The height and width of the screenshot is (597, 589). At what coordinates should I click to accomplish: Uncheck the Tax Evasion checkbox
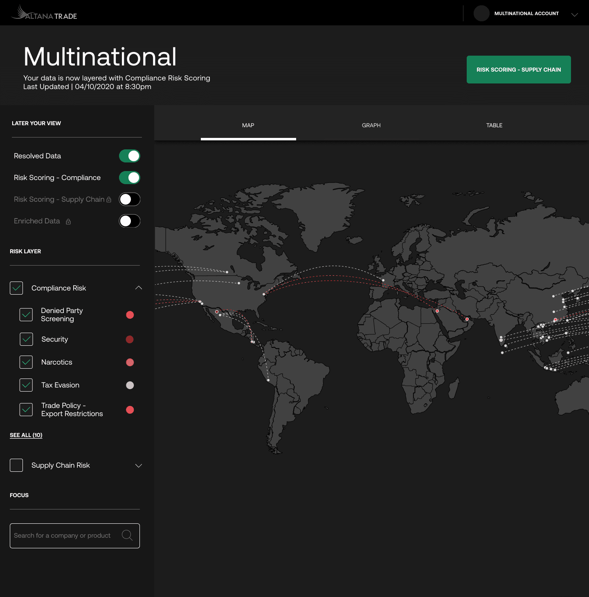coord(26,385)
